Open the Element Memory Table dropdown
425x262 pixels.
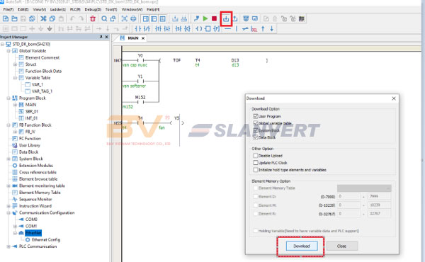[x=364, y=188]
